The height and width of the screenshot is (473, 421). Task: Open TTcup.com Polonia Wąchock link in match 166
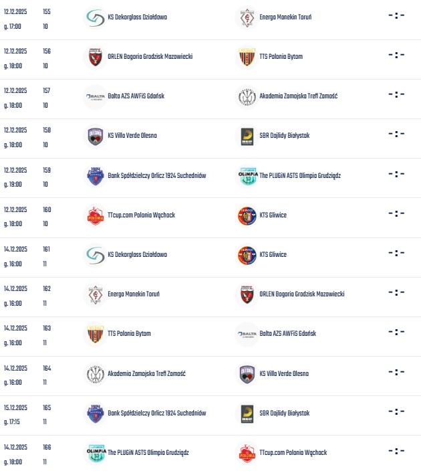(x=293, y=453)
